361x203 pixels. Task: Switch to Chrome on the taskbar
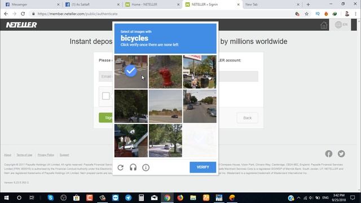tap(168, 198)
